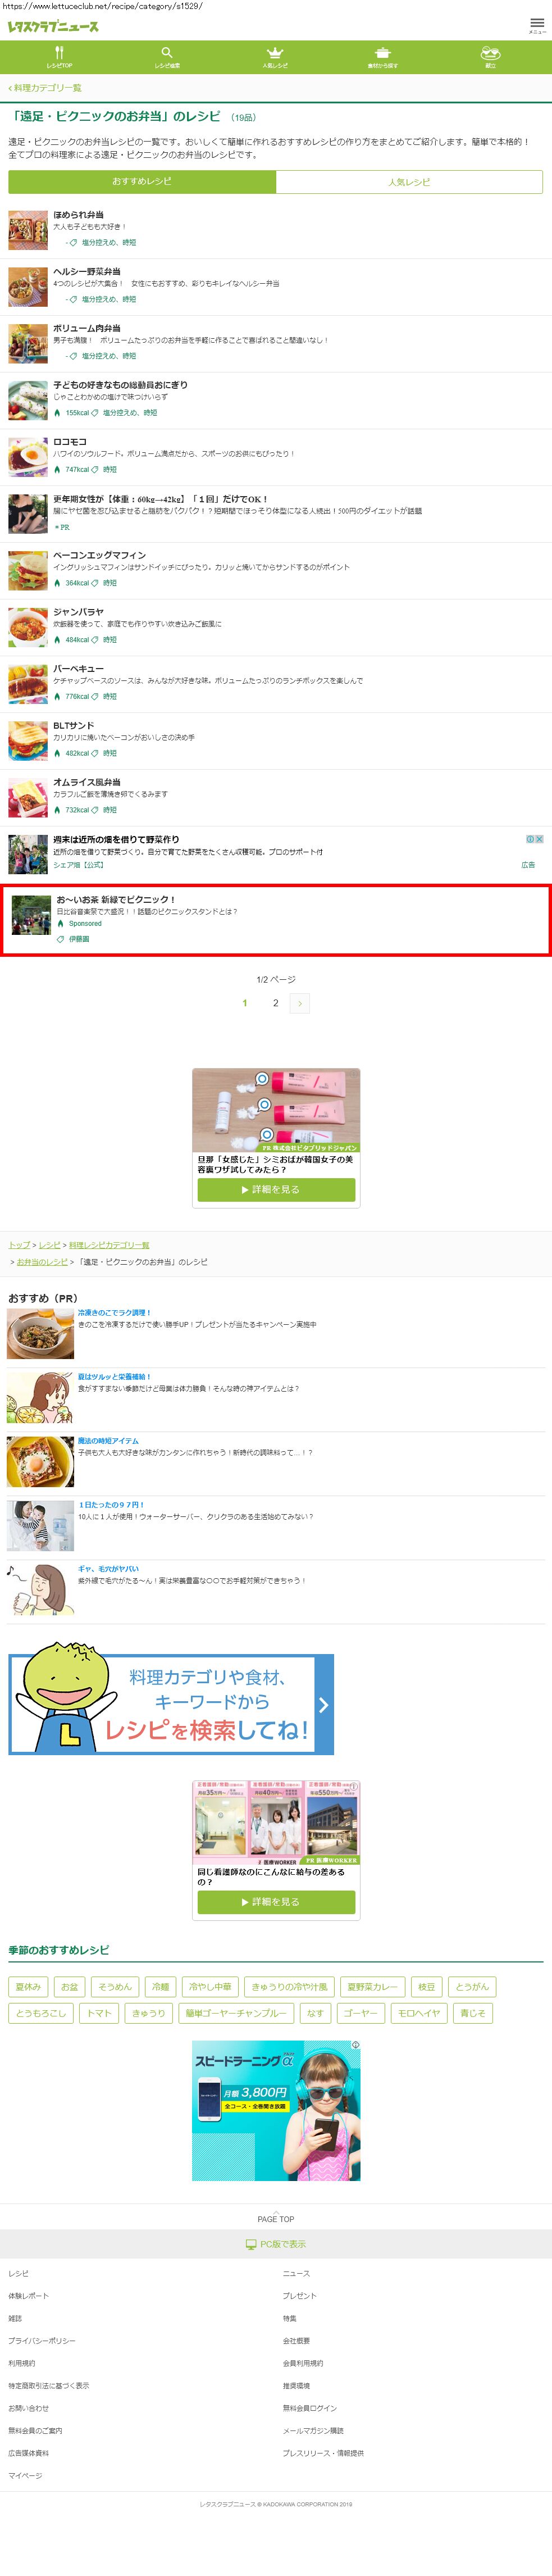Viewport: 552px width, 2576px height.
Task: Select the 献立 plate icon in nav bar
Action: (x=490, y=52)
